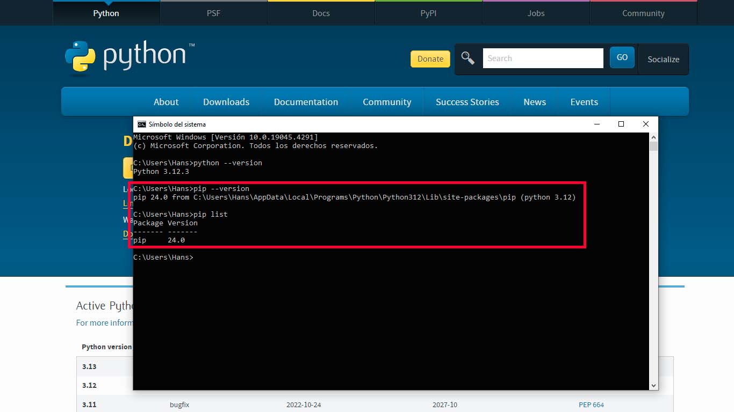Viewport: 734px width, 412px height.
Task: Click the 2022-10-24 release date cell
Action: pos(304,404)
